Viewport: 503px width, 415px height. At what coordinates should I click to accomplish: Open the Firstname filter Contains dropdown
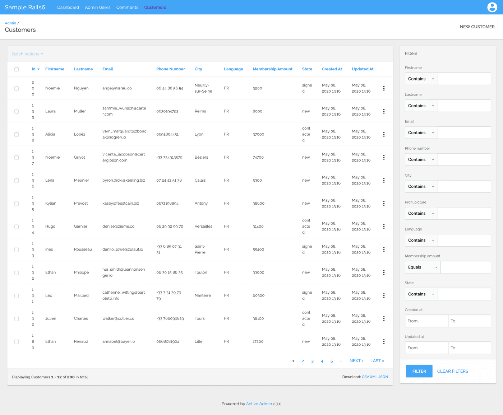pyautogui.click(x=421, y=79)
